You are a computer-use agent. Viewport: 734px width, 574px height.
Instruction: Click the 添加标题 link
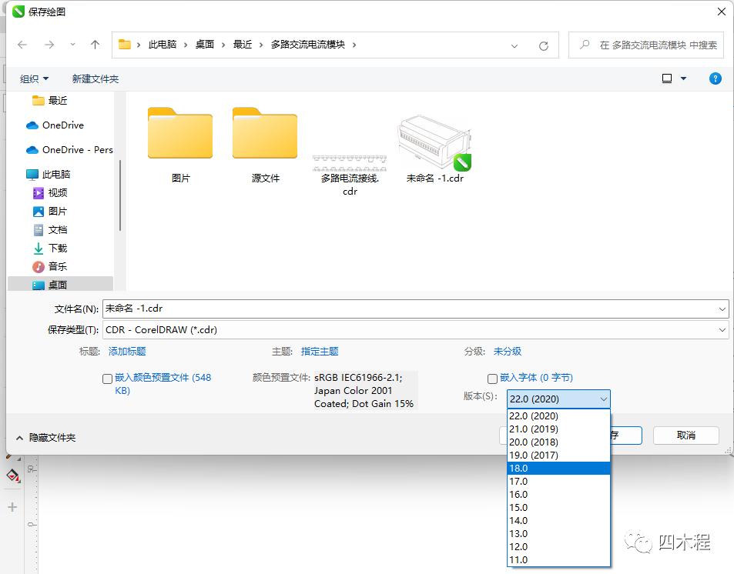point(126,351)
